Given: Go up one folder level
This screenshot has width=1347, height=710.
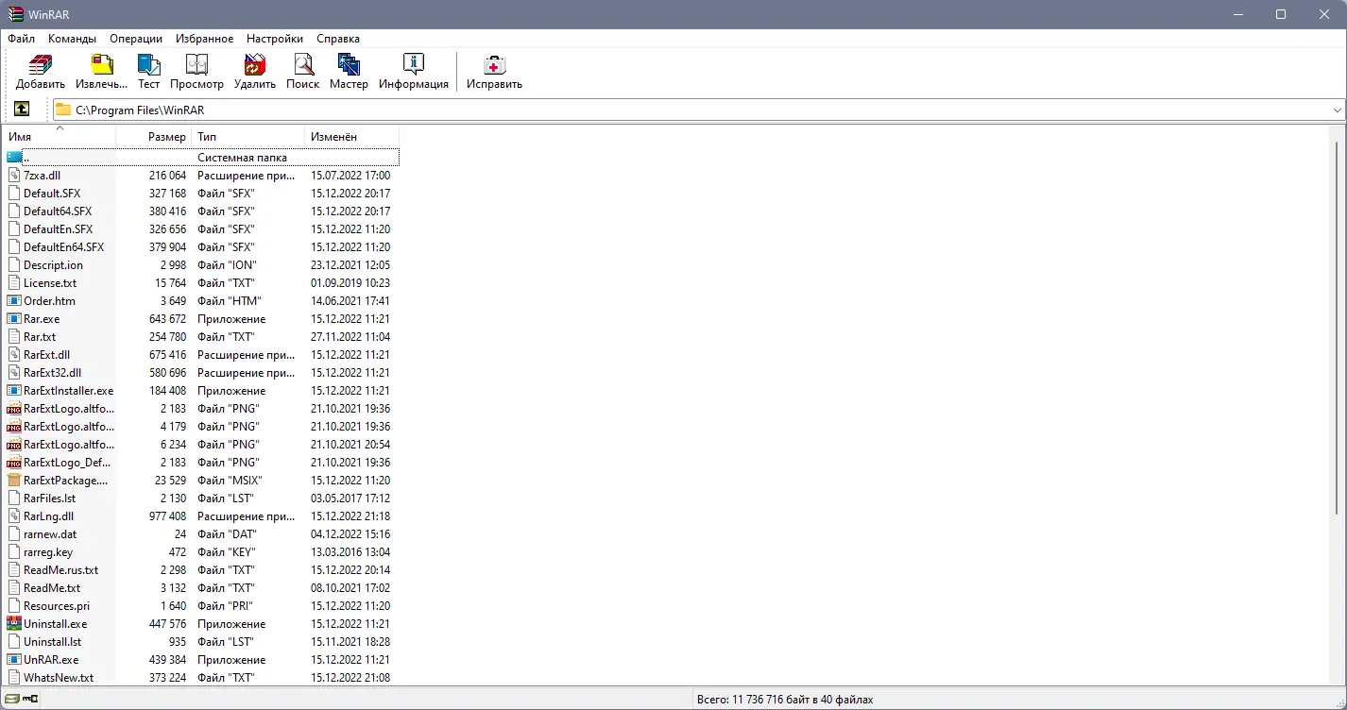Looking at the screenshot, I should click(x=22, y=110).
